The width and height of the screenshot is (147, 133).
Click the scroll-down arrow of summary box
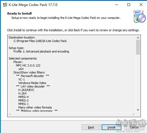pos(138,110)
